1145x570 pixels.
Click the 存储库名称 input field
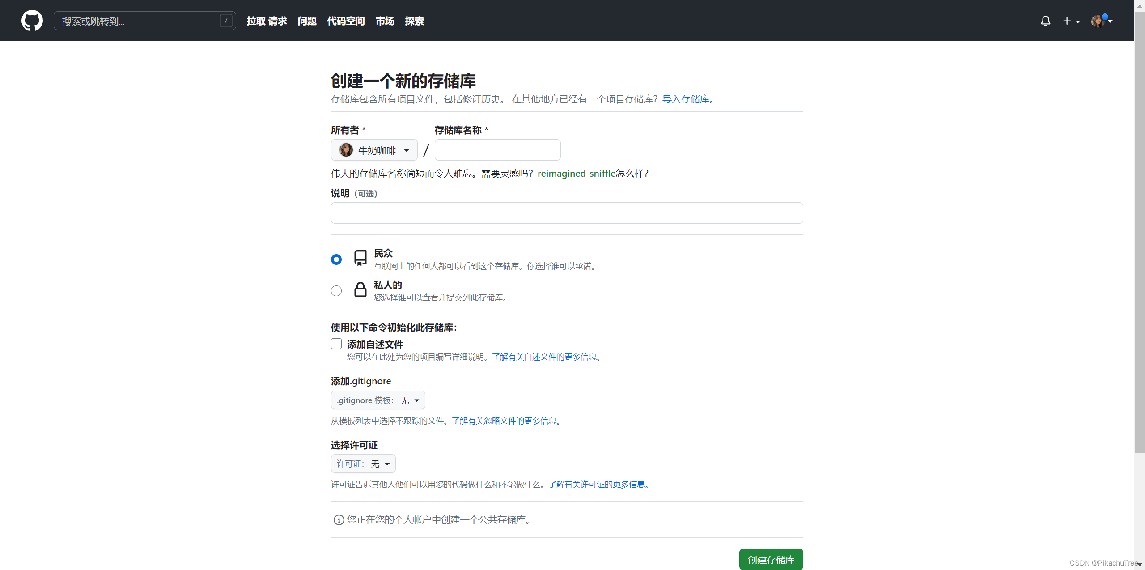(497, 150)
